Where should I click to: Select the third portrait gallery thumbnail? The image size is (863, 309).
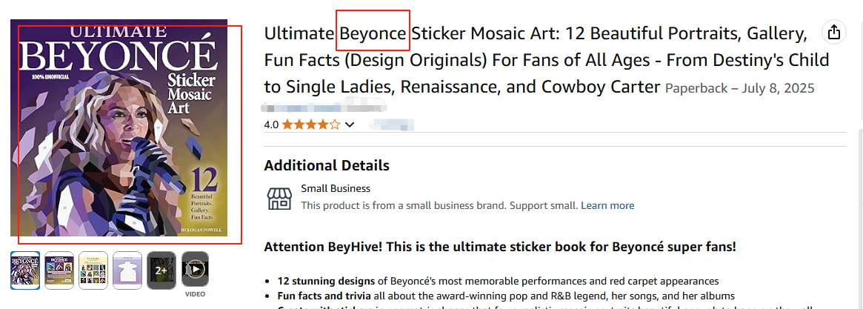pyautogui.click(x=93, y=270)
